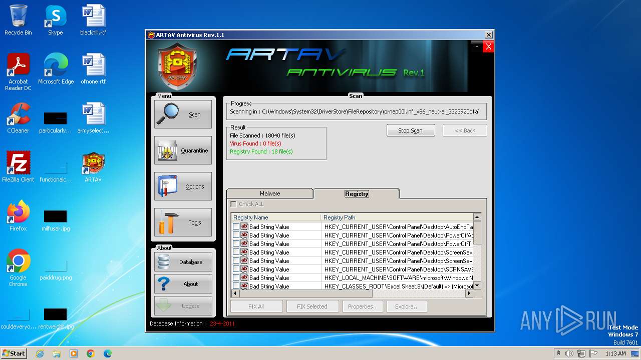Viewport: 641px width, 360px height.
Task: Select the Recycle Bin desktop icon
Action: [x=18, y=20]
